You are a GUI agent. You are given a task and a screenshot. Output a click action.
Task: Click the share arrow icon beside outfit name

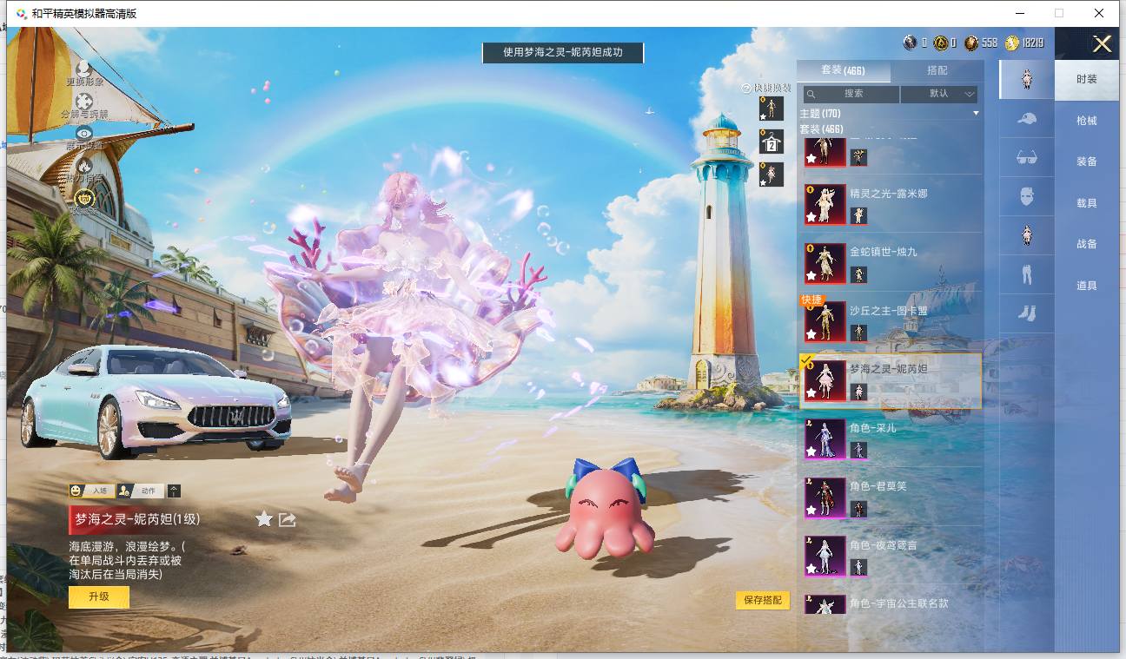(x=288, y=519)
